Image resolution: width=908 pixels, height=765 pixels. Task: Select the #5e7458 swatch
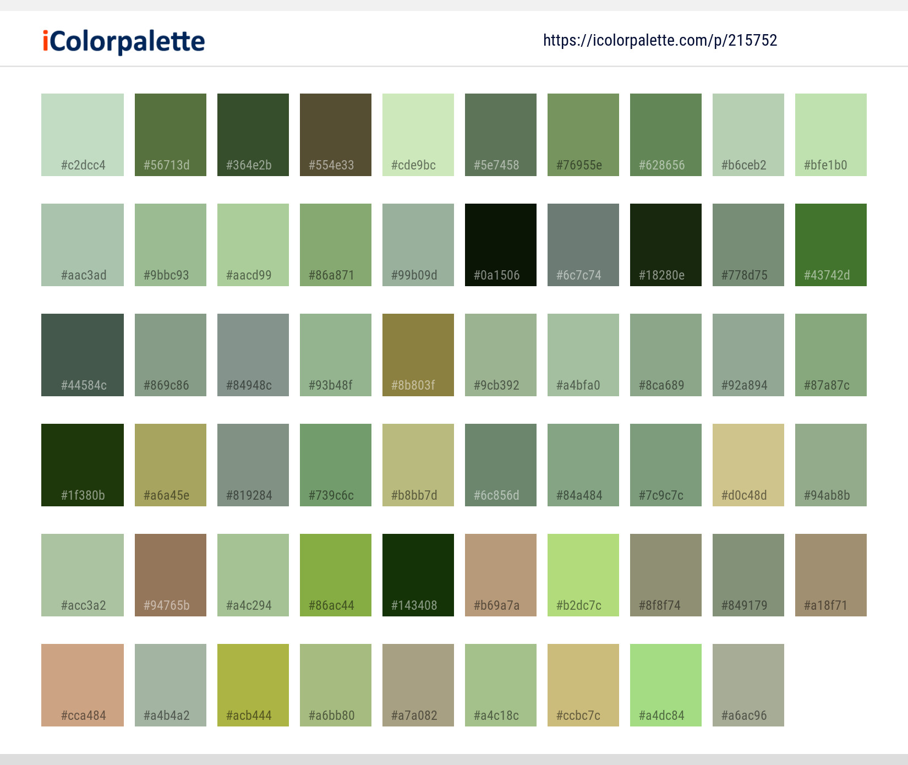(x=501, y=135)
